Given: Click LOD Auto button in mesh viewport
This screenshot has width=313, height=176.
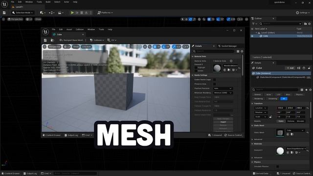Looking at the screenshot, I should [86, 46].
